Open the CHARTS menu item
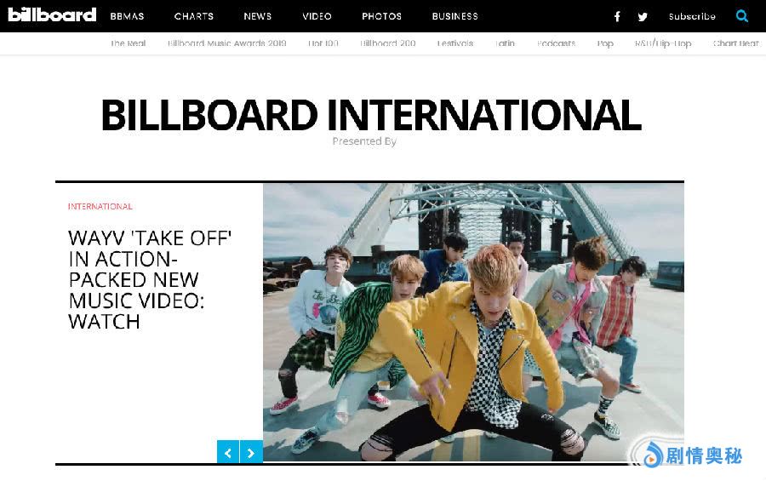 pyautogui.click(x=194, y=16)
